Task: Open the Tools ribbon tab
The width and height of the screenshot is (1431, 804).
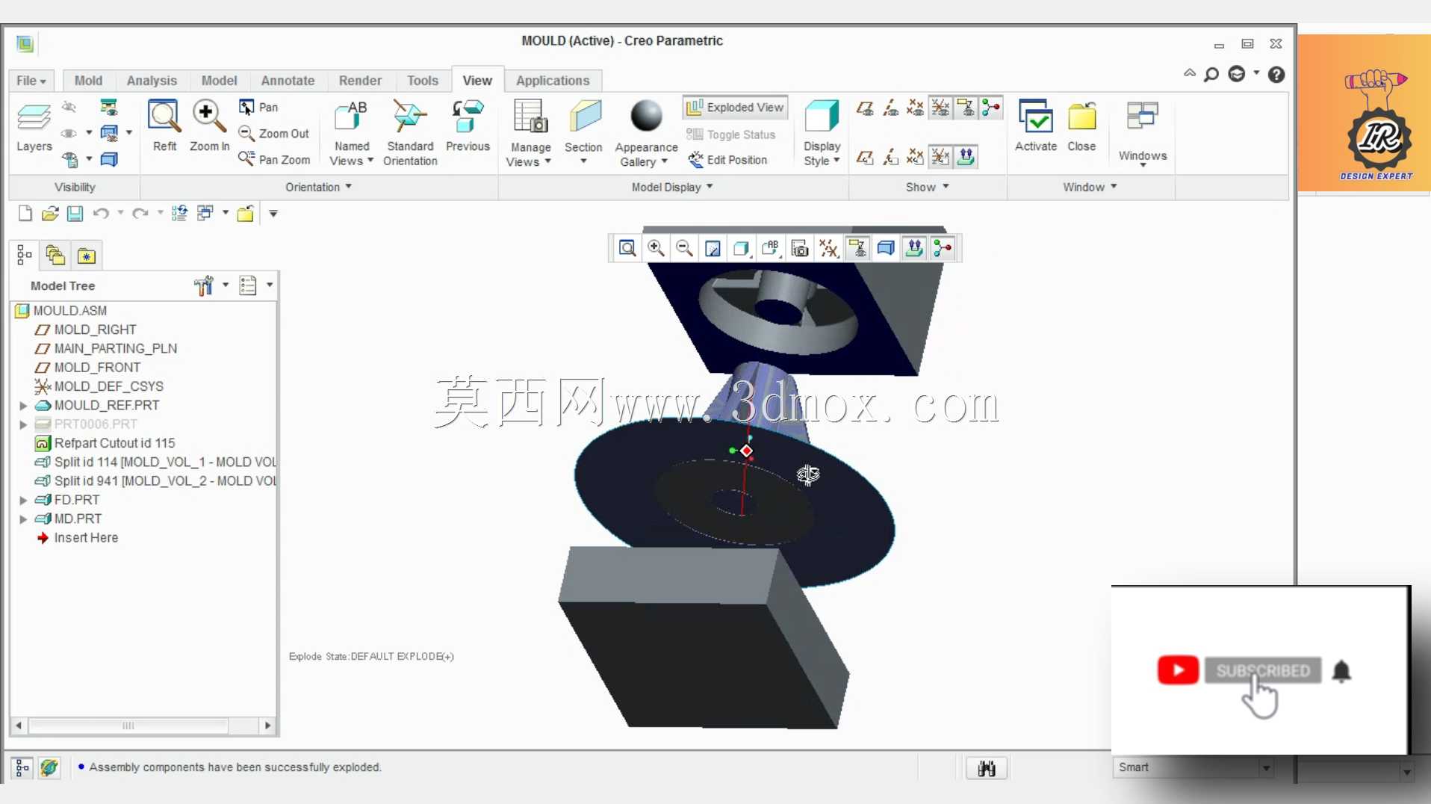Action: [423, 81]
